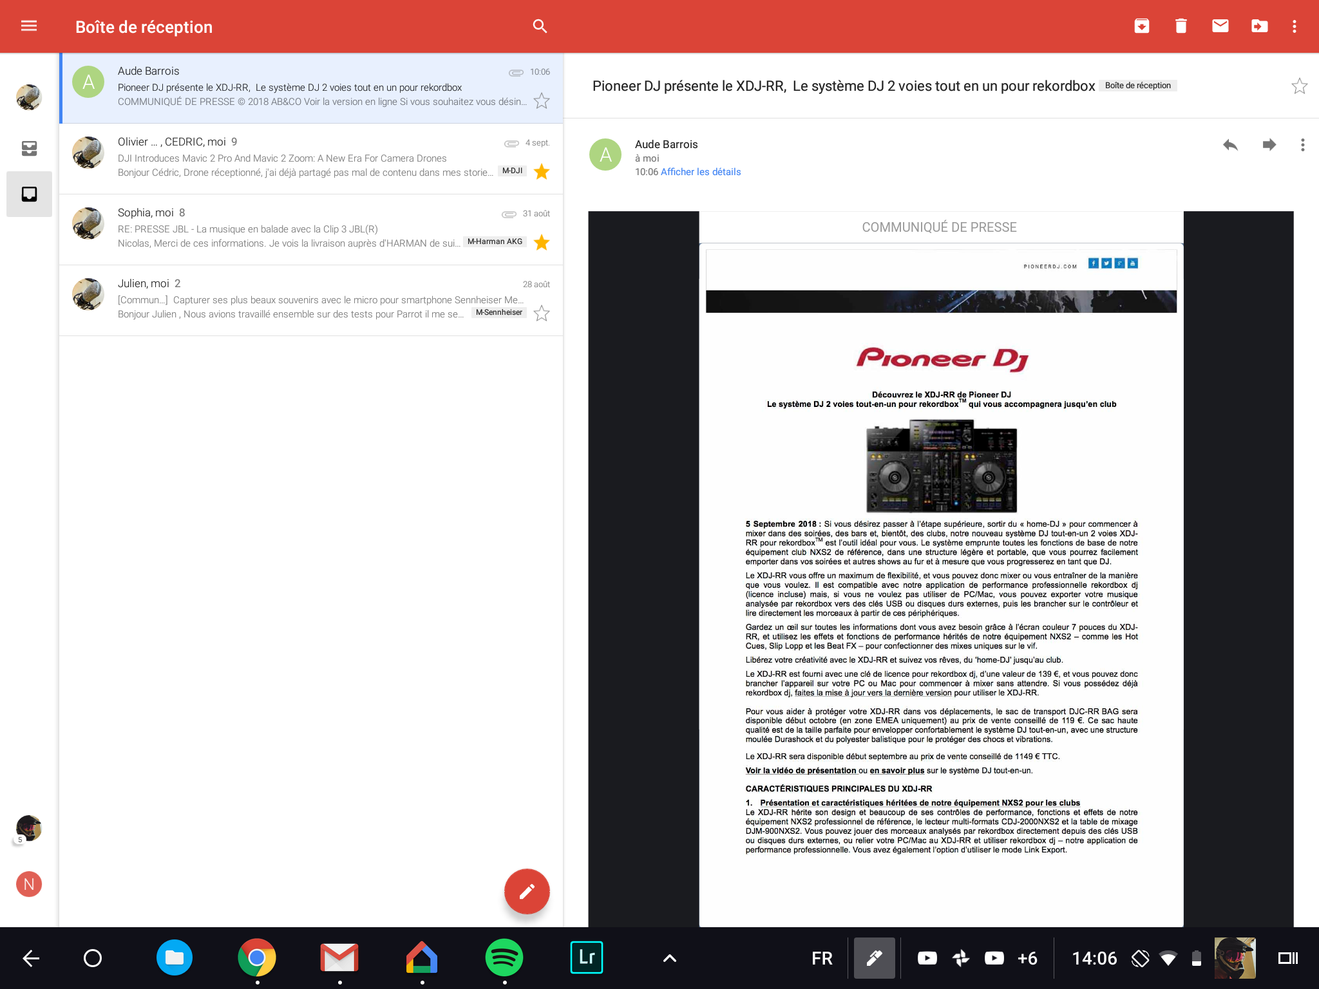
Task: Expand the +6 notifications indicator
Action: [x=1027, y=958]
